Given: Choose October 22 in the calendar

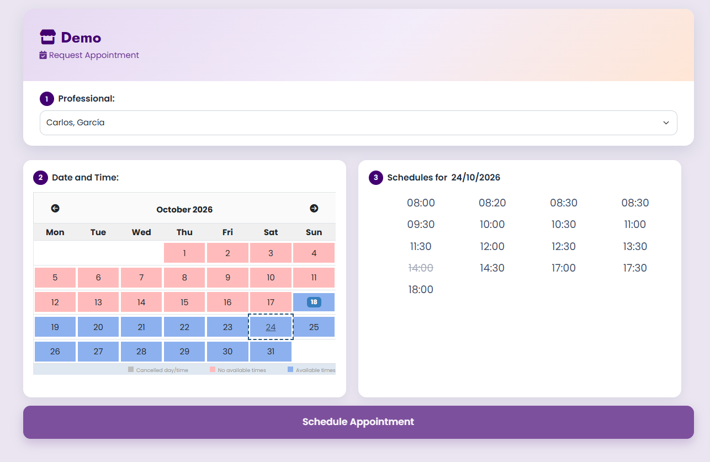Looking at the screenshot, I should [184, 327].
